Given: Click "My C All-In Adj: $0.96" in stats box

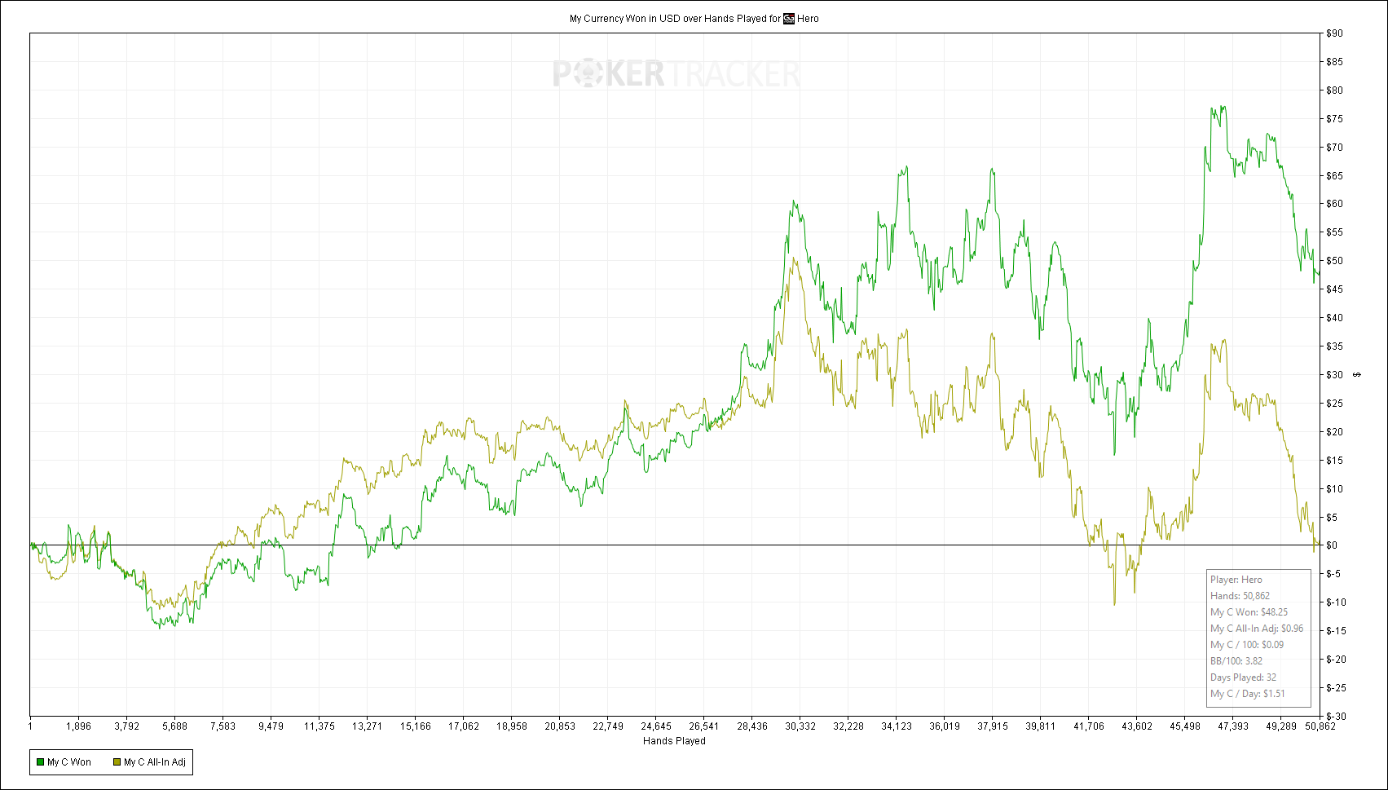Looking at the screenshot, I should (1257, 629).
